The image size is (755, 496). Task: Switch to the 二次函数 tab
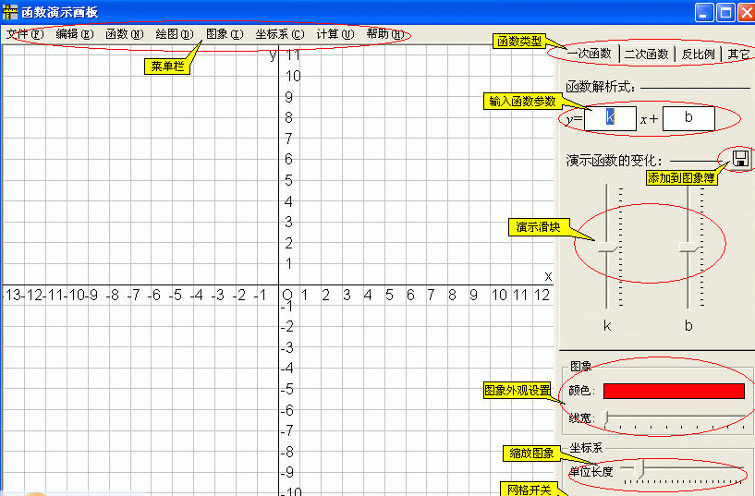(647, 54)
